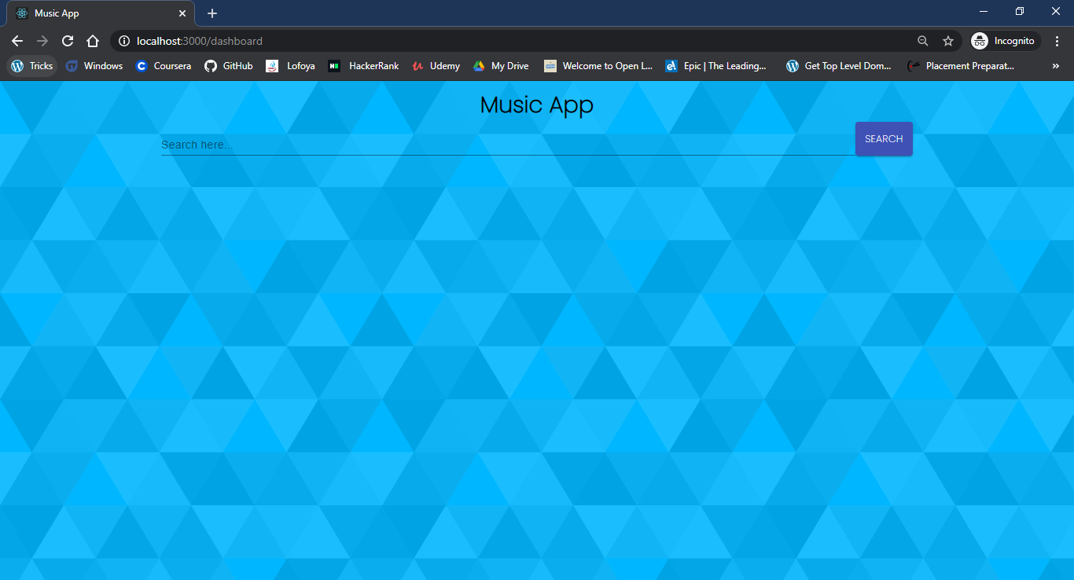
Task: Click the forward navigation arrow
Action: (x=42, y=40)
